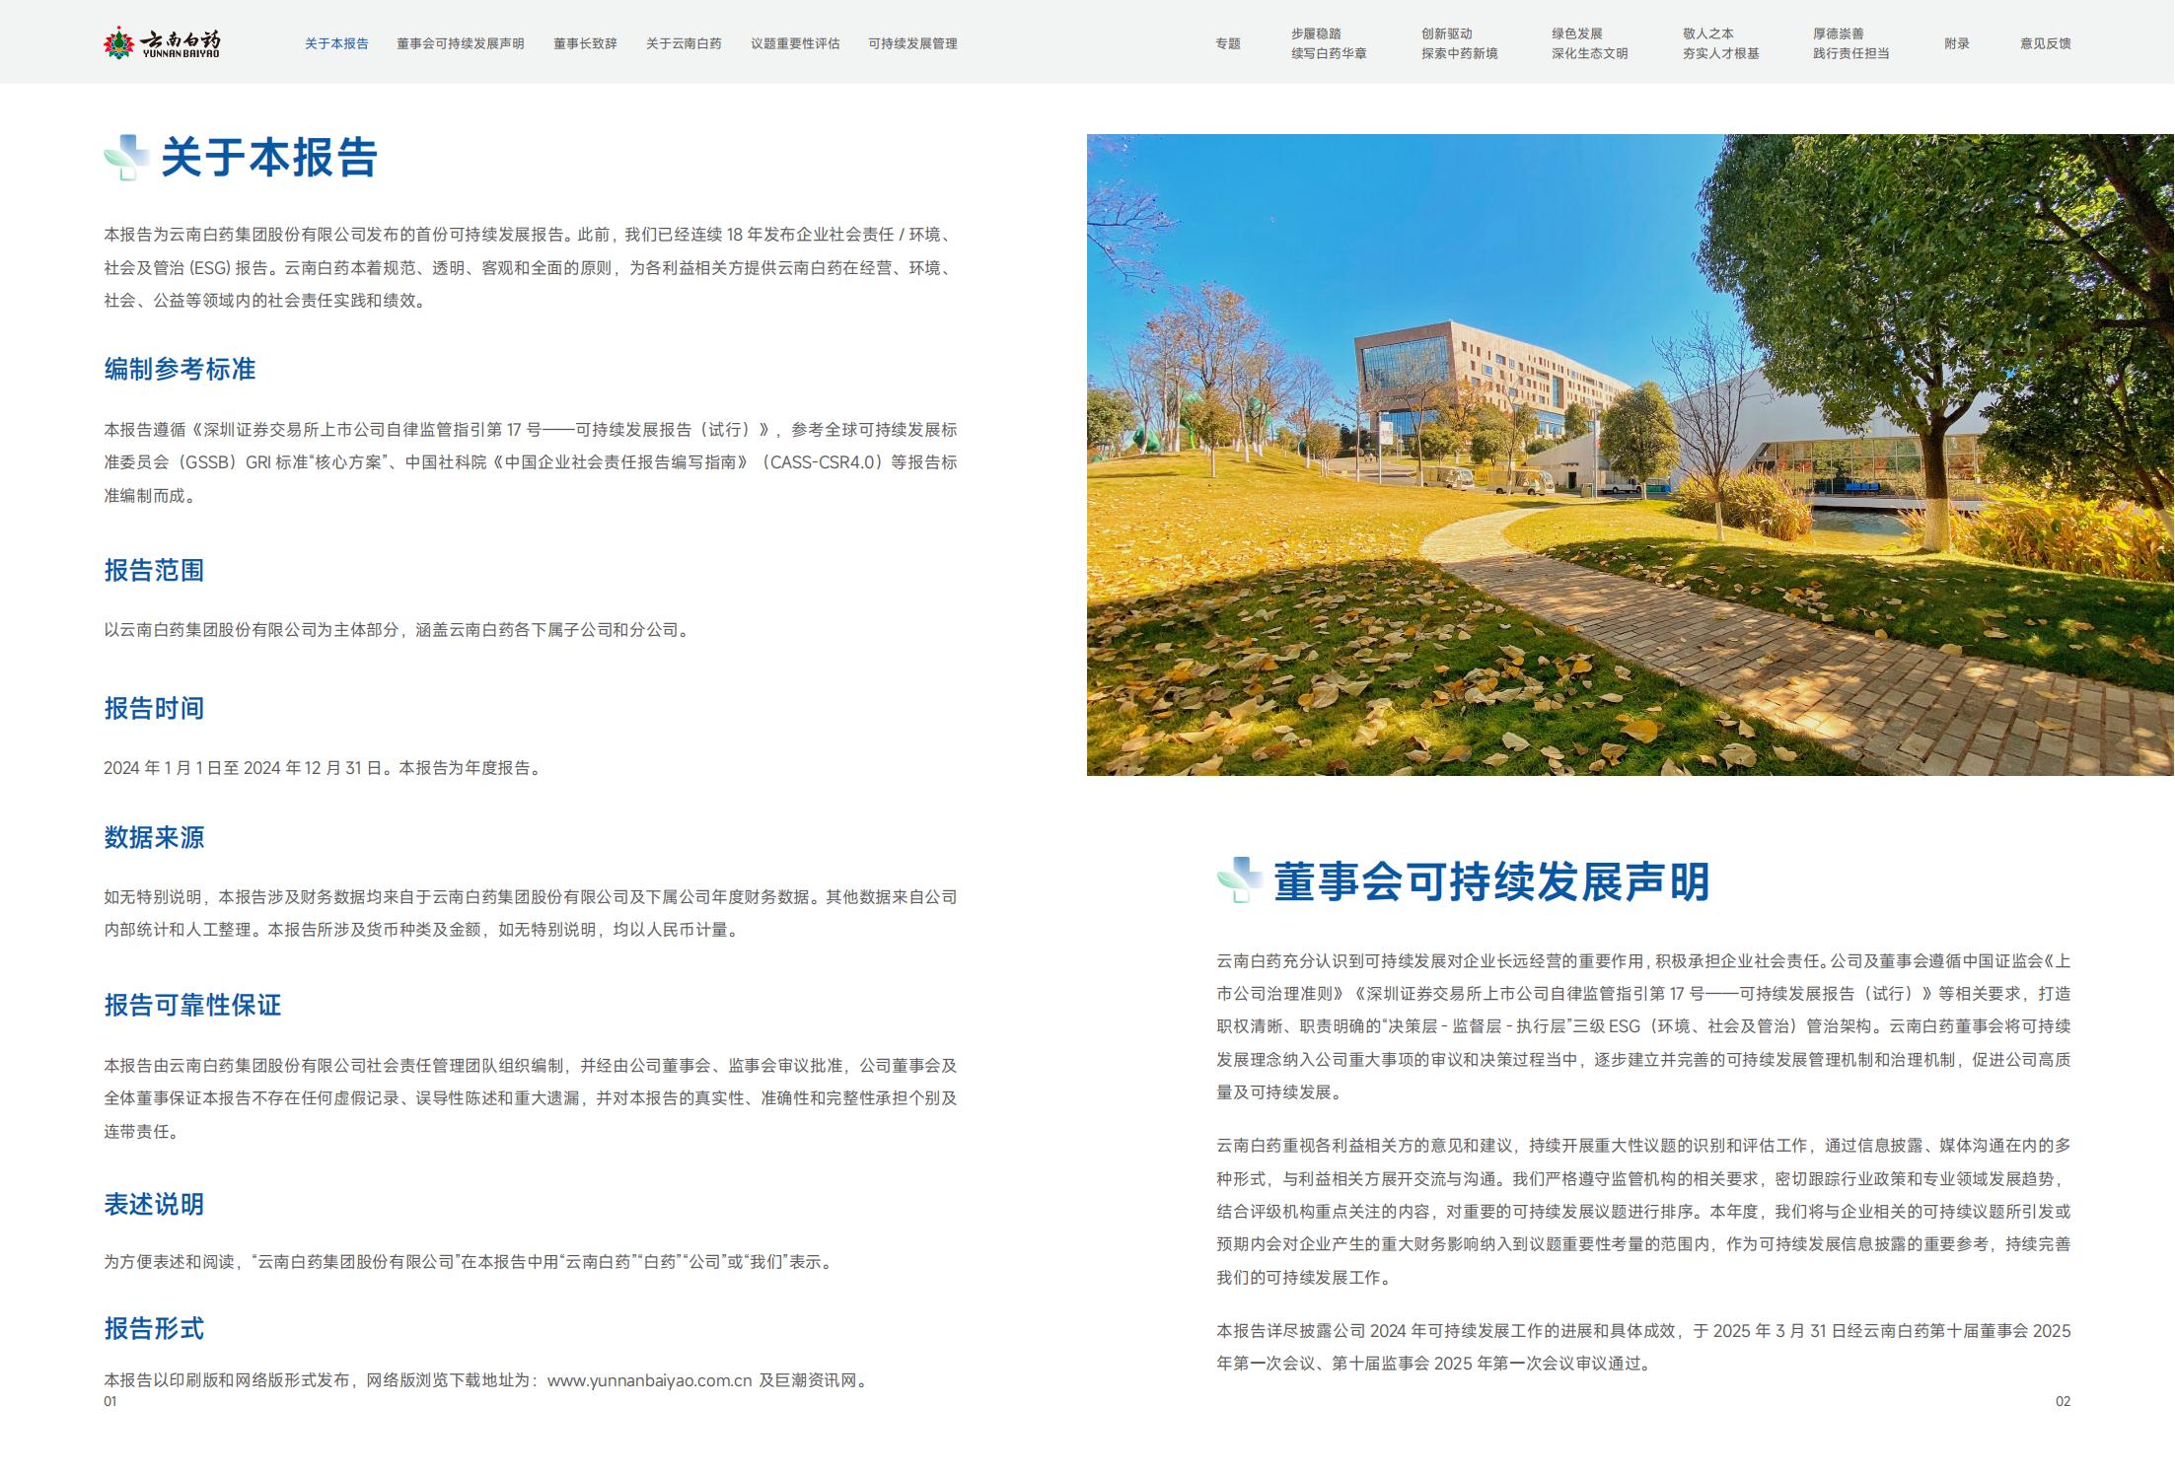This screenshot has width=2175, height=1475.
Task: Open 议题重要性评估 in the navigation bar
Action: click(795, 43)
